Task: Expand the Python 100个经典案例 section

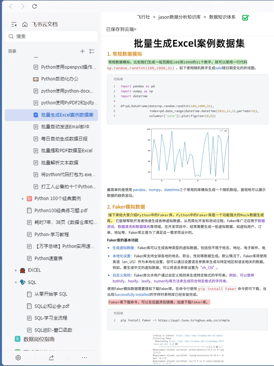Action: click(22, 199)
